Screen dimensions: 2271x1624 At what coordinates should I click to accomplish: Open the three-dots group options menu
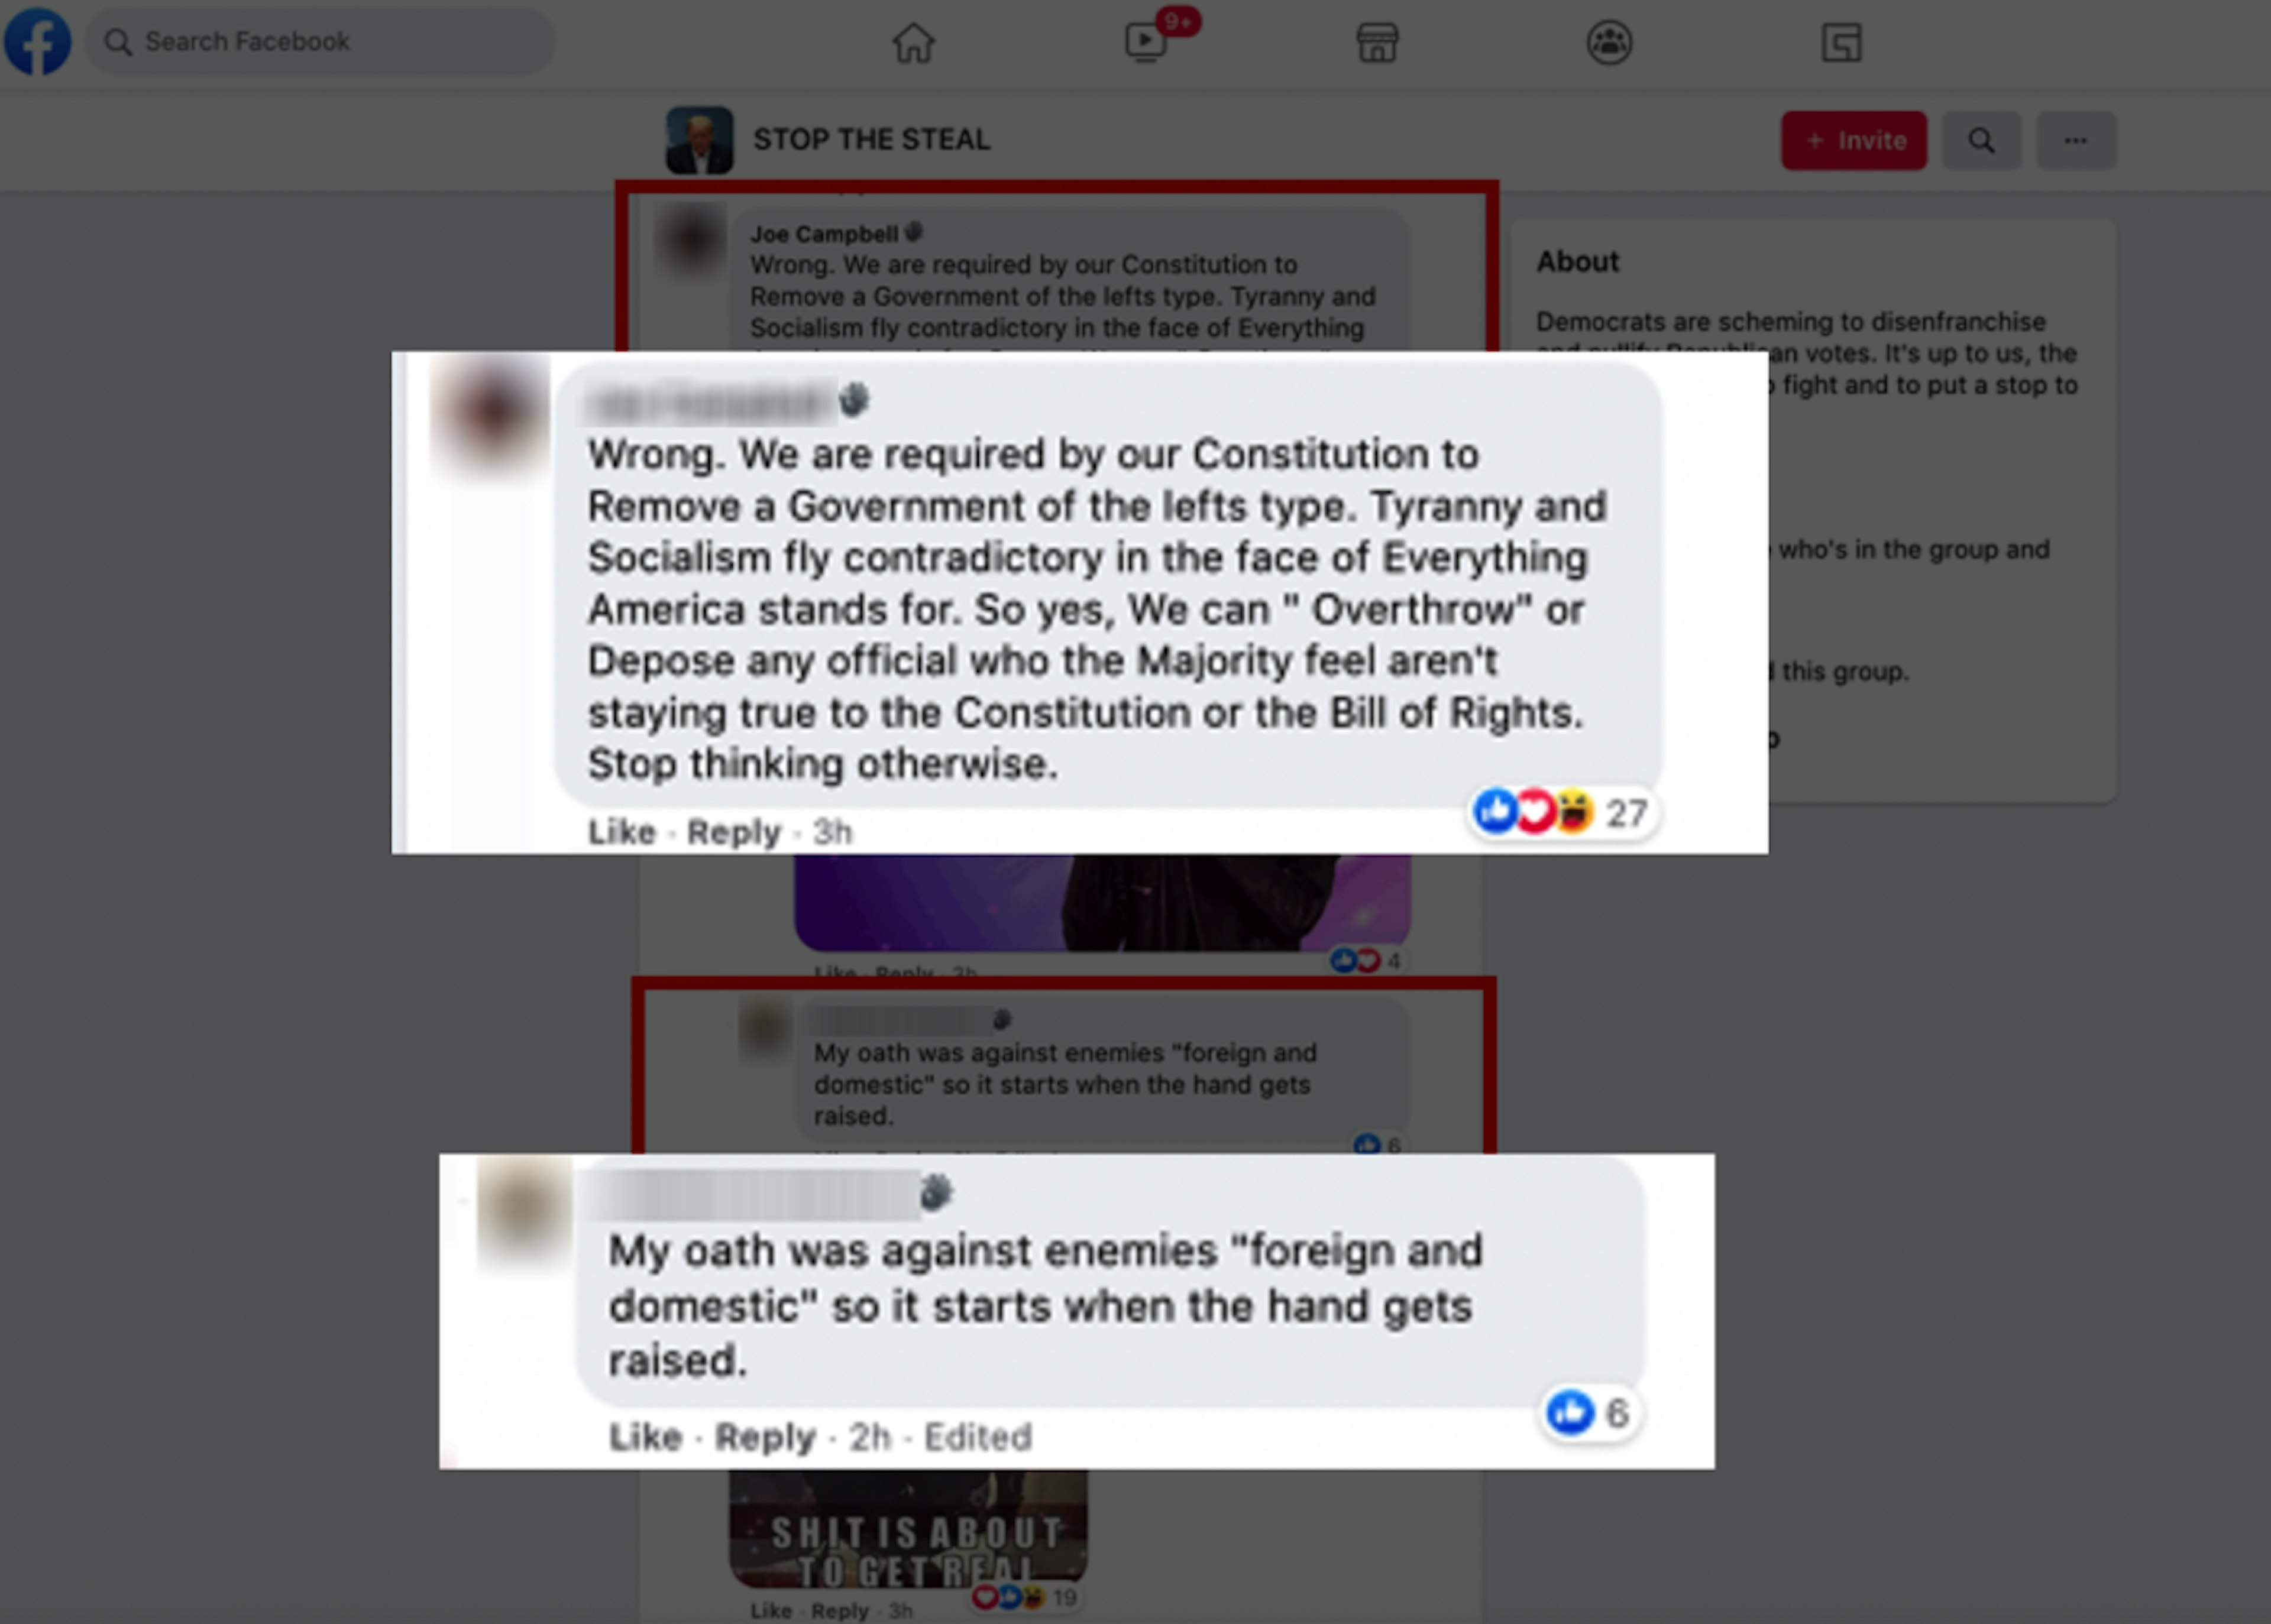pos(2077,141)
